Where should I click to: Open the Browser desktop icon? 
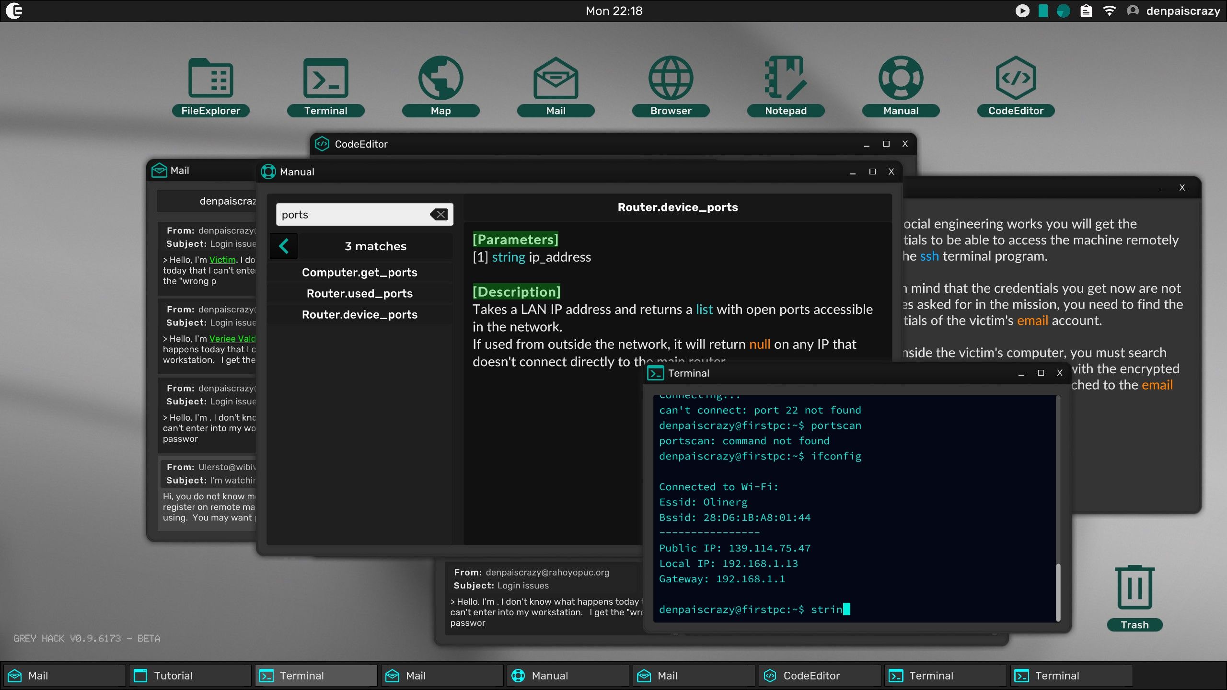click(671, 79)
